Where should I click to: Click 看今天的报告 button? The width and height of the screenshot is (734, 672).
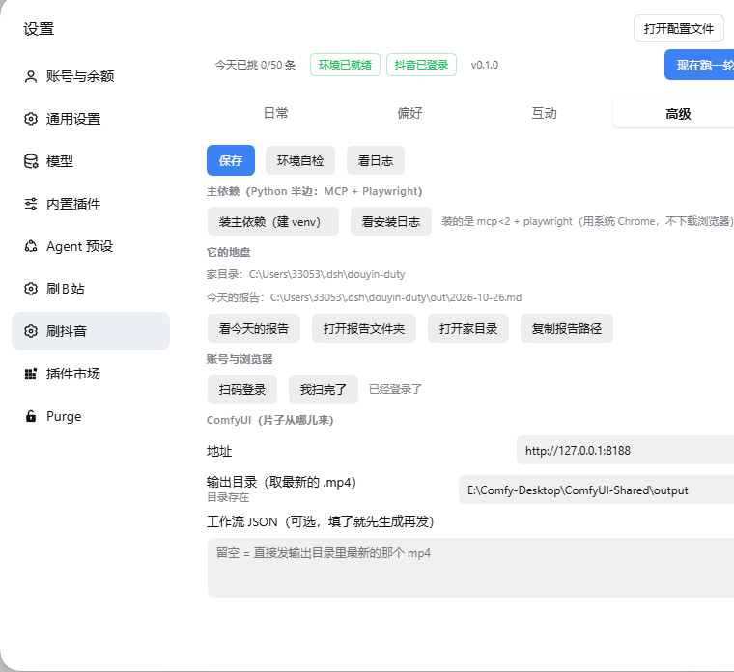click(x=254, y=328)
